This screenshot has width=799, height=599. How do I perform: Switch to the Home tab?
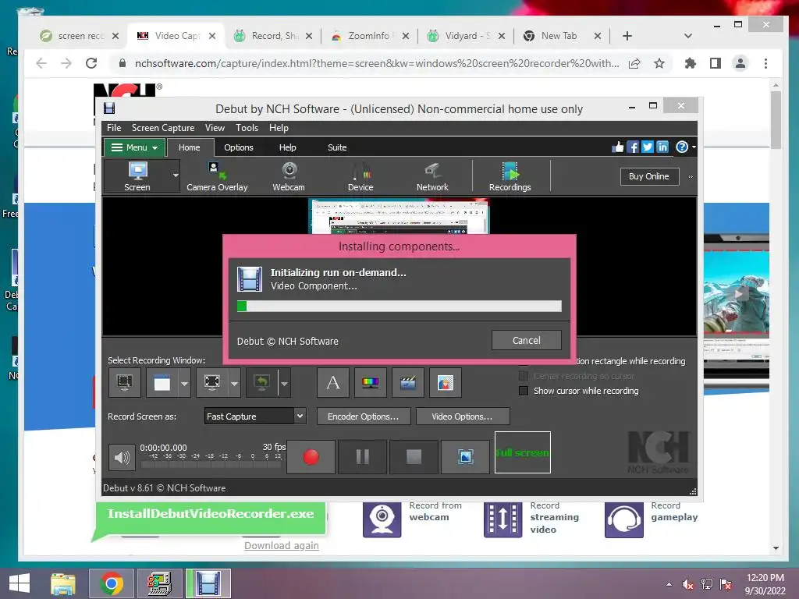pyautogui.click(x=189, y=147)
